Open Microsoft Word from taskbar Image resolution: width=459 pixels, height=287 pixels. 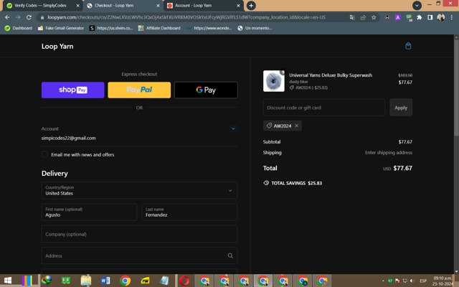[x=105, y=281]
